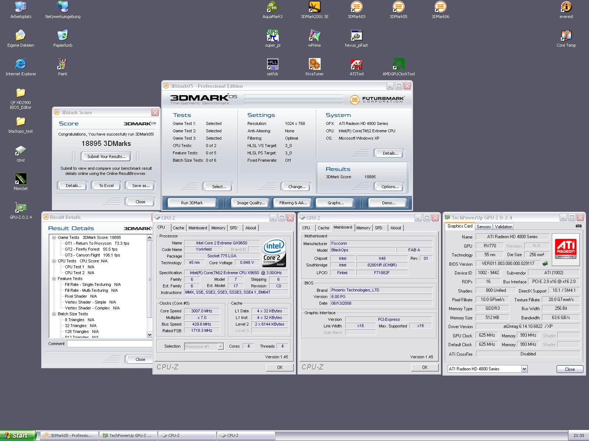Select the MemSet desktop icon
The width and height of the screenshot is (589, 441).
pos(21,182)
